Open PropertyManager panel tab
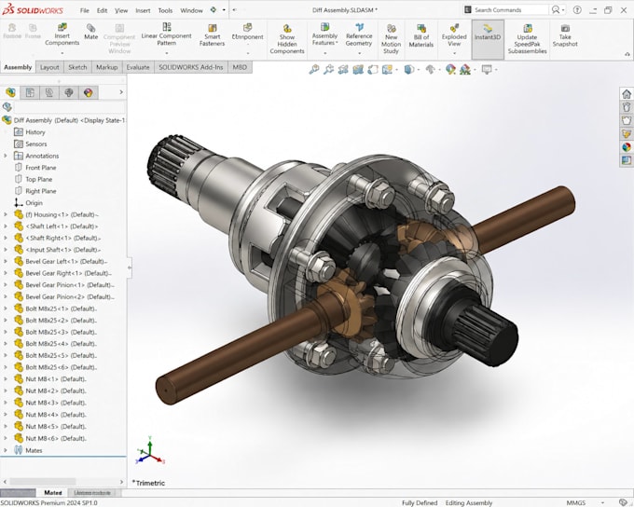634x507 pixels. [30, 92]
